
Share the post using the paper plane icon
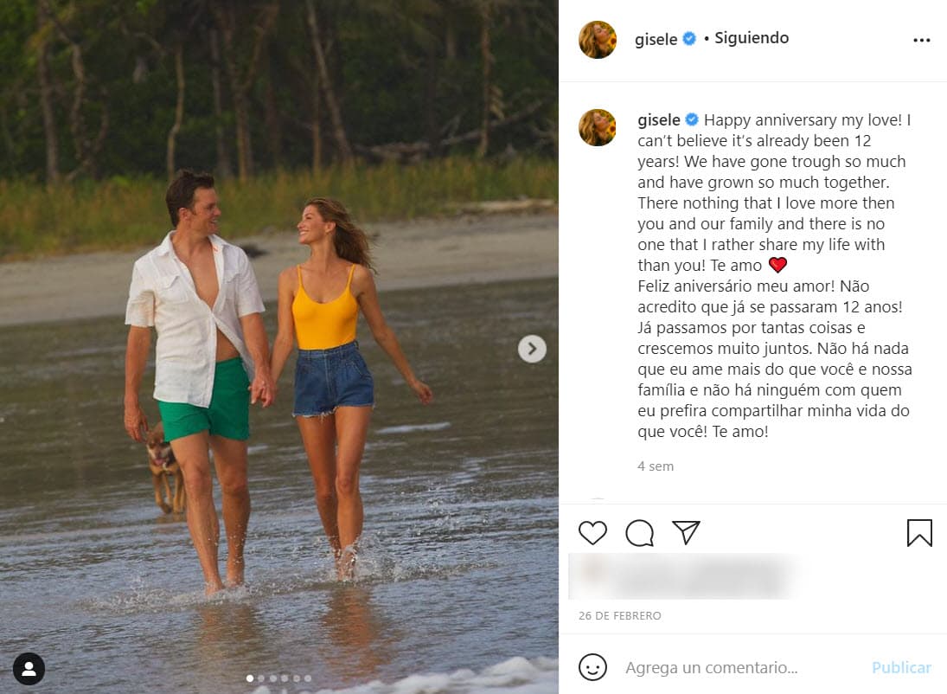[x=686, y=533]
